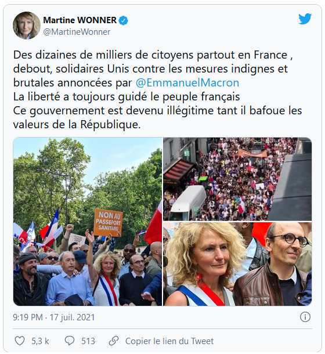Screen dimensions: 325x354
Task: Click the chain link copy icon
Action: 114,341
